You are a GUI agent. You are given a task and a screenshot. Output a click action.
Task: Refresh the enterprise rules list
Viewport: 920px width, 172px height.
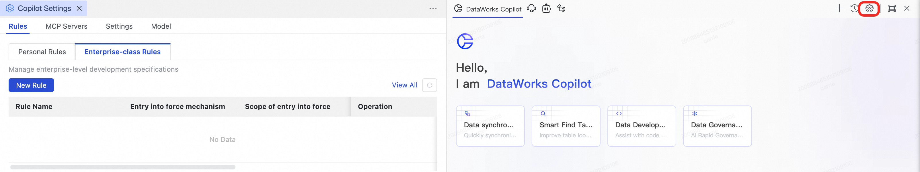[x=429, y=85]
